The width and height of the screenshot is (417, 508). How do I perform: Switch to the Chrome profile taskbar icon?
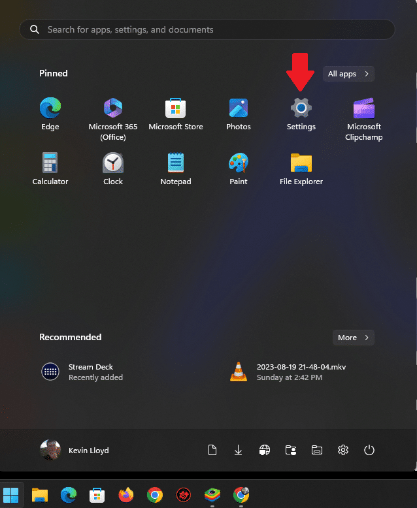click(x=241, y=495)
